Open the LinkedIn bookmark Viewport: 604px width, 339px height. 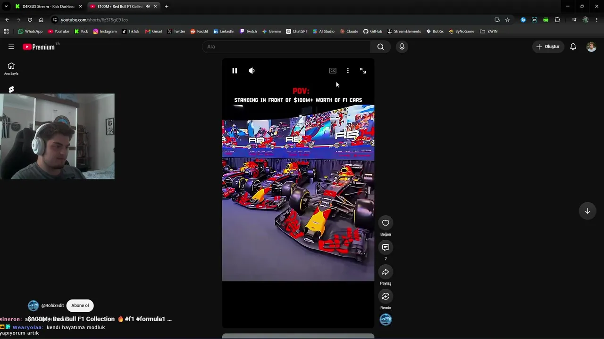point(224,32)
